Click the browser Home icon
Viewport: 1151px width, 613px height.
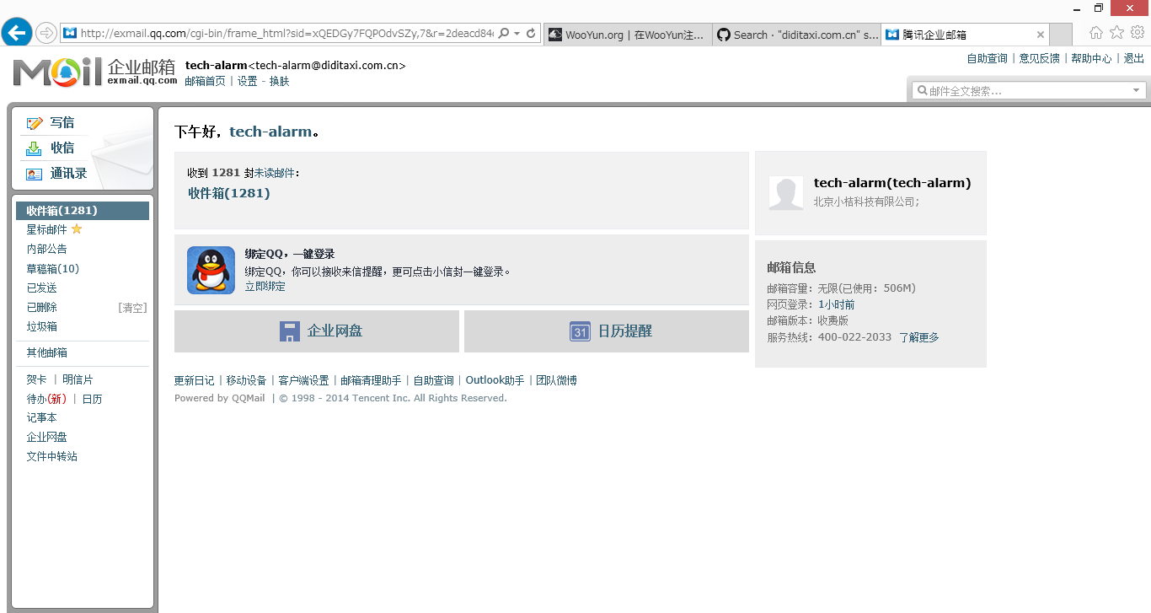pyautogui.click(x=1096, y=33)
